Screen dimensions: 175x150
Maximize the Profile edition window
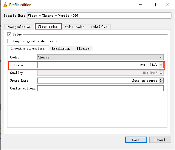[x=154, y=4]
